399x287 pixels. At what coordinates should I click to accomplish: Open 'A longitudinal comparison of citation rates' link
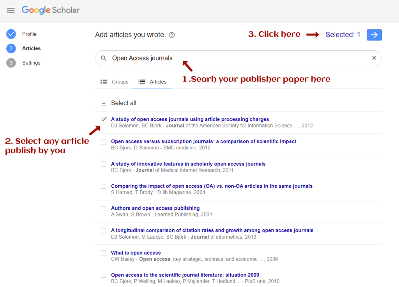212,230
